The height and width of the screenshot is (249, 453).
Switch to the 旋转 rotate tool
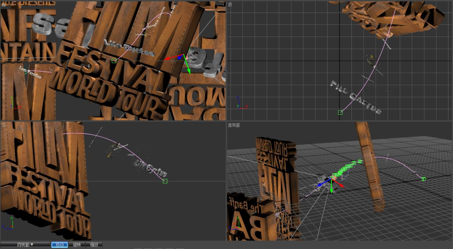coord(77,244)
